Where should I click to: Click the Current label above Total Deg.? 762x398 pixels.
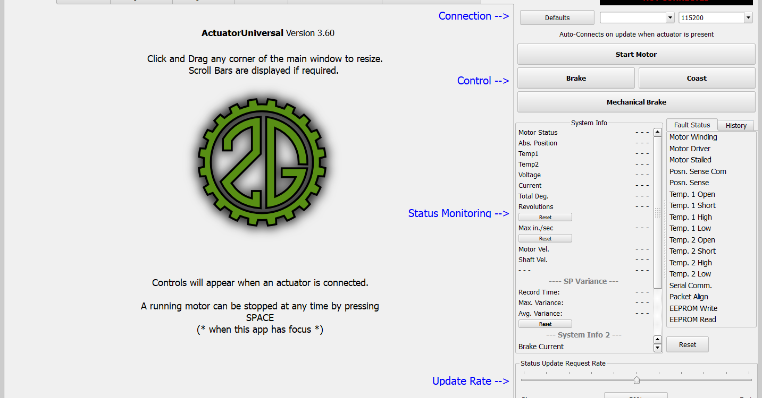[x=530, y=186]
